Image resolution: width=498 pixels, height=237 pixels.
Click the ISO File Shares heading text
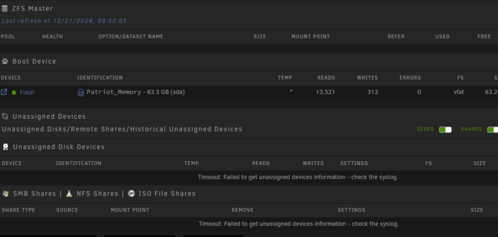167,194
